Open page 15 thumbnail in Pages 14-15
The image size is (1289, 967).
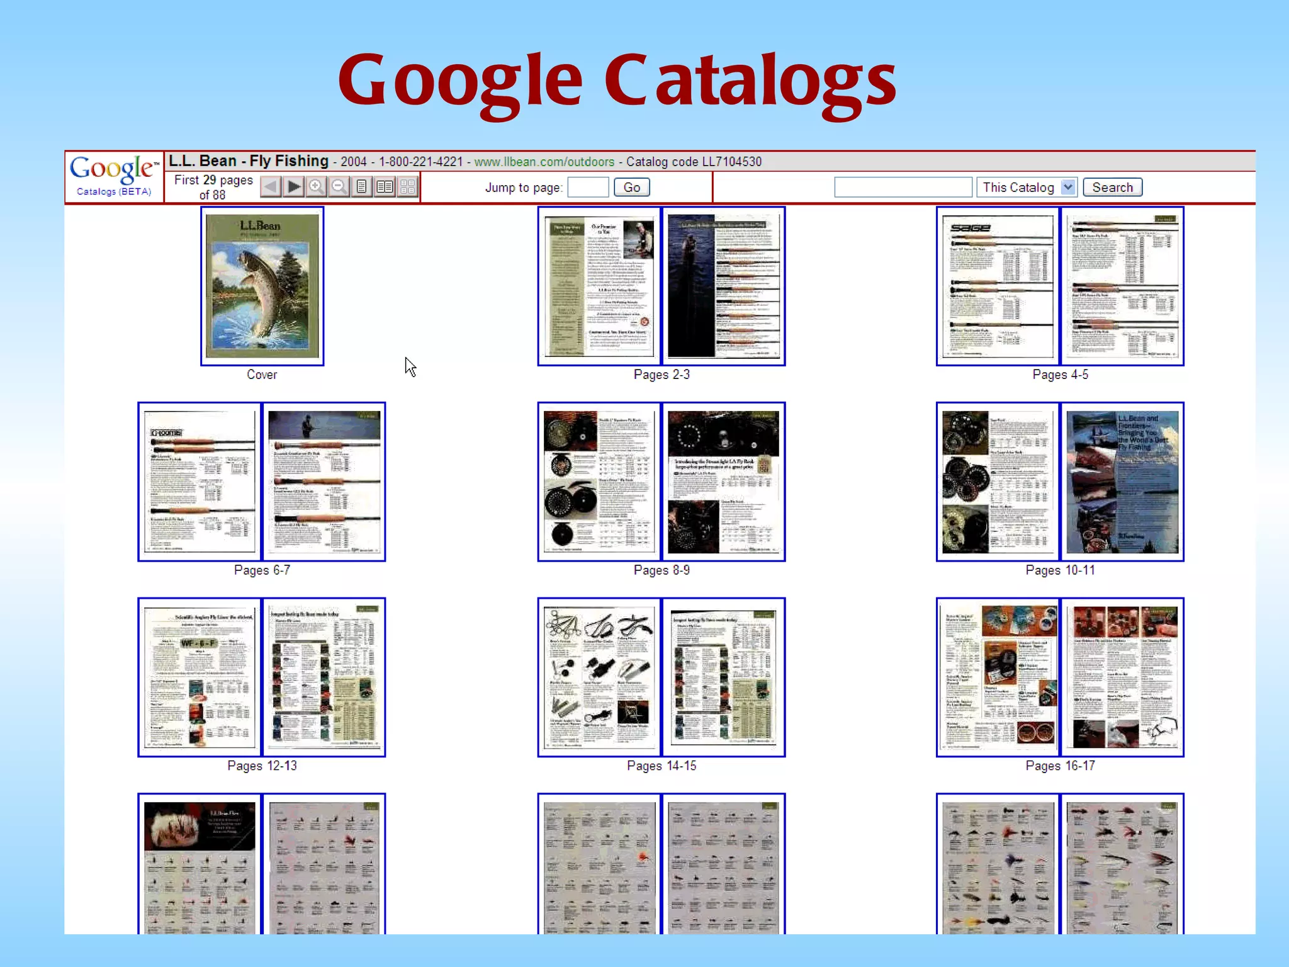(x=724, y=677)
